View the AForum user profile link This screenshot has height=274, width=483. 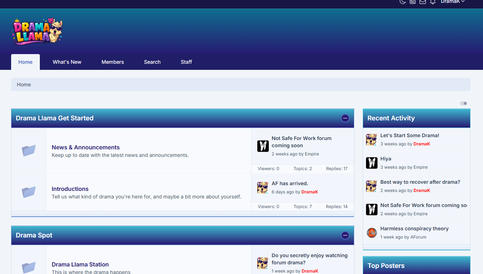418,237
